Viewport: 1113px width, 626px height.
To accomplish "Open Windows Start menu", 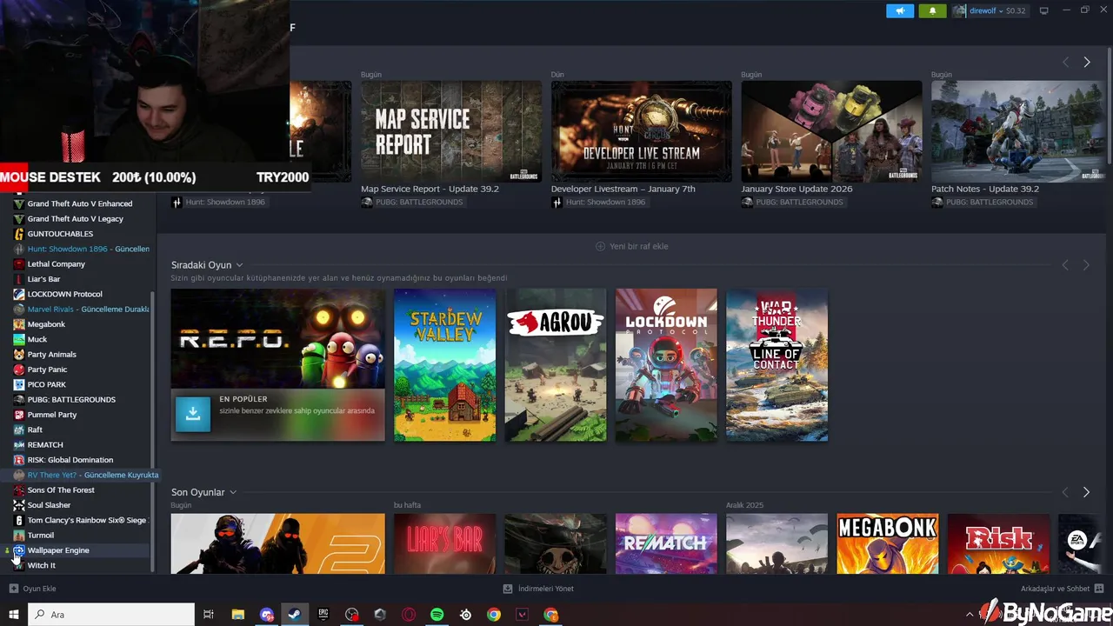I will click(x=14, y=615).
